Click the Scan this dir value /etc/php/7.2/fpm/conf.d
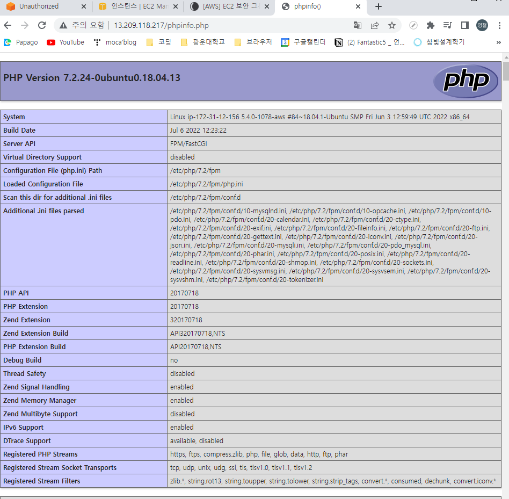 point(205,197)
